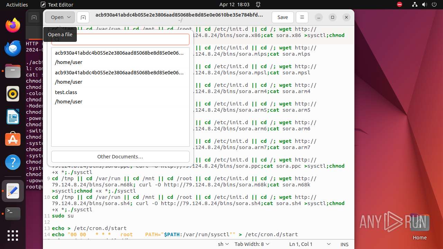
Task: Minimize the Text Editor window
Action: pyautogui.click(x=319, y=17)
